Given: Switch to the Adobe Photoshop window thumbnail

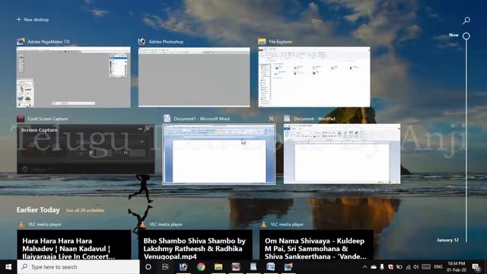Looking at the screenshot, I should point(194,77).
